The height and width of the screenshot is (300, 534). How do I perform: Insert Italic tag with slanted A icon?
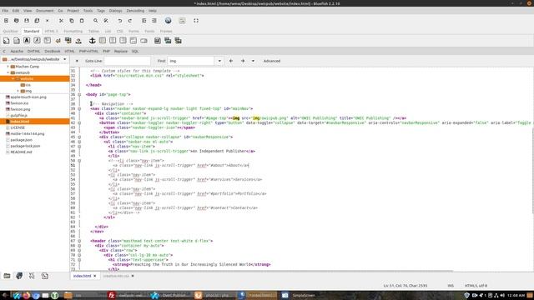37,41
